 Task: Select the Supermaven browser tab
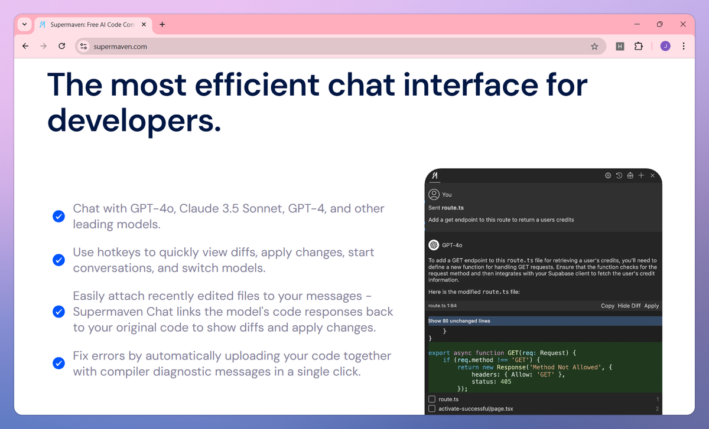click(93, 25)
